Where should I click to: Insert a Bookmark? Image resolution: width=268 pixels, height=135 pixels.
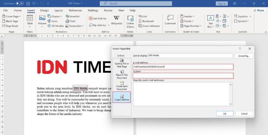click(x=146, y=21)
